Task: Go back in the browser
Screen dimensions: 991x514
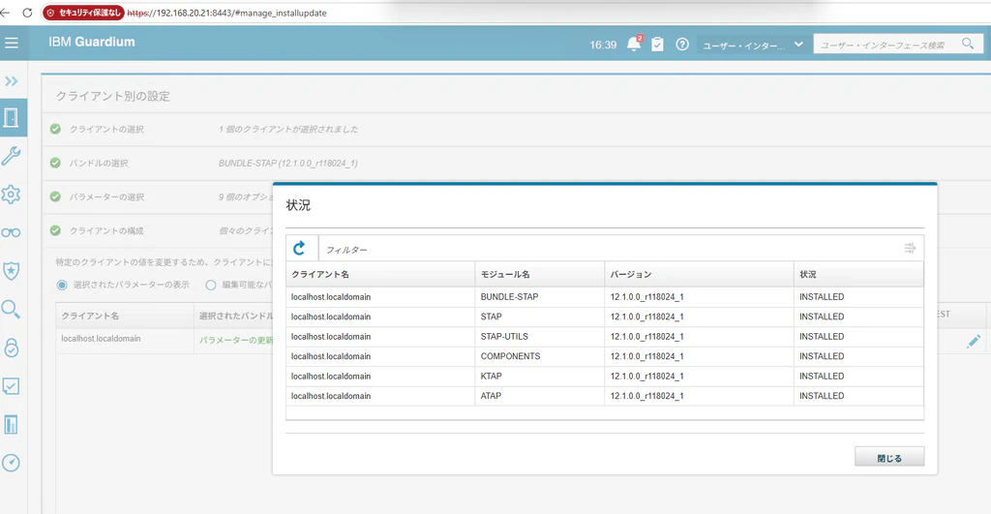Action: click(5, 13)
